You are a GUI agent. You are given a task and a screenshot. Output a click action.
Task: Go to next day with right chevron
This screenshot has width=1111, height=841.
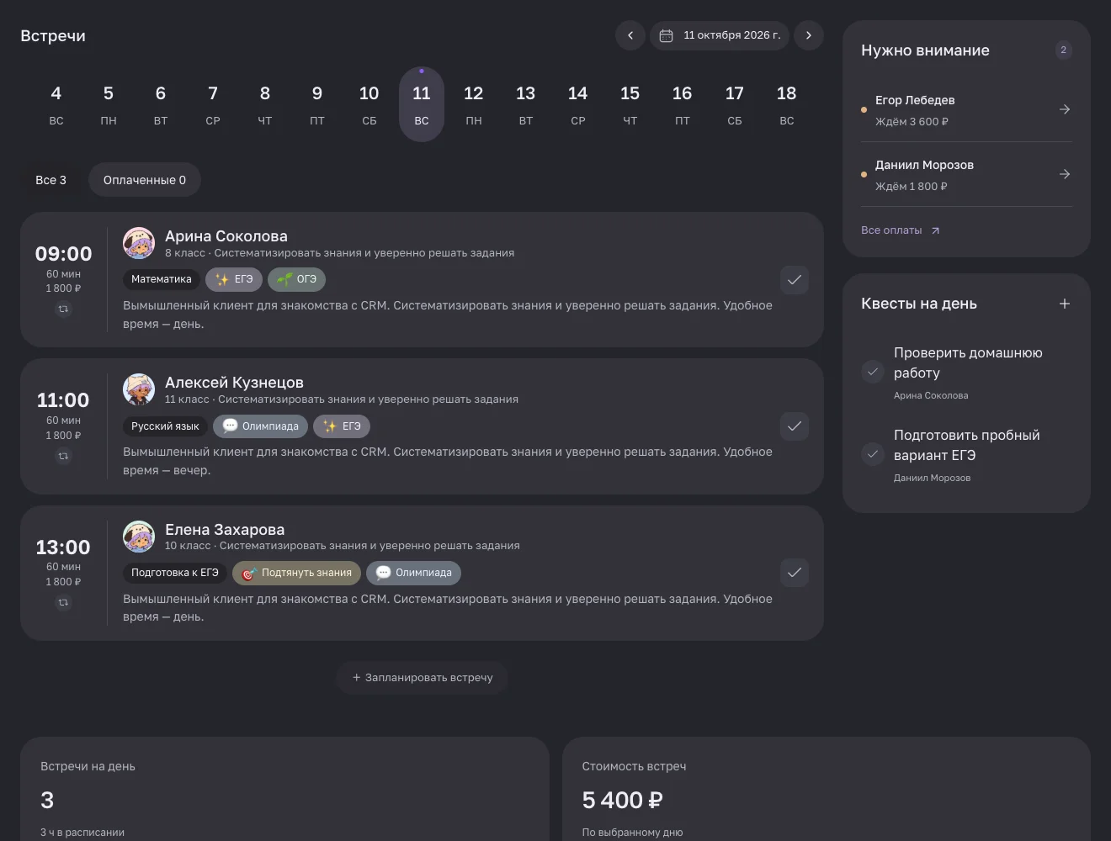[809, 35]
